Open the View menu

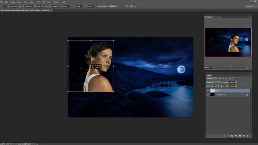[49, 2]
